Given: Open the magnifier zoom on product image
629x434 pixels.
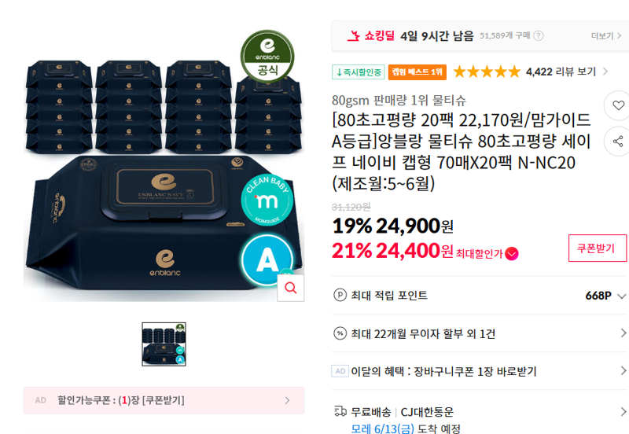Looking at the screenshot, I should (x=291, y=288).
